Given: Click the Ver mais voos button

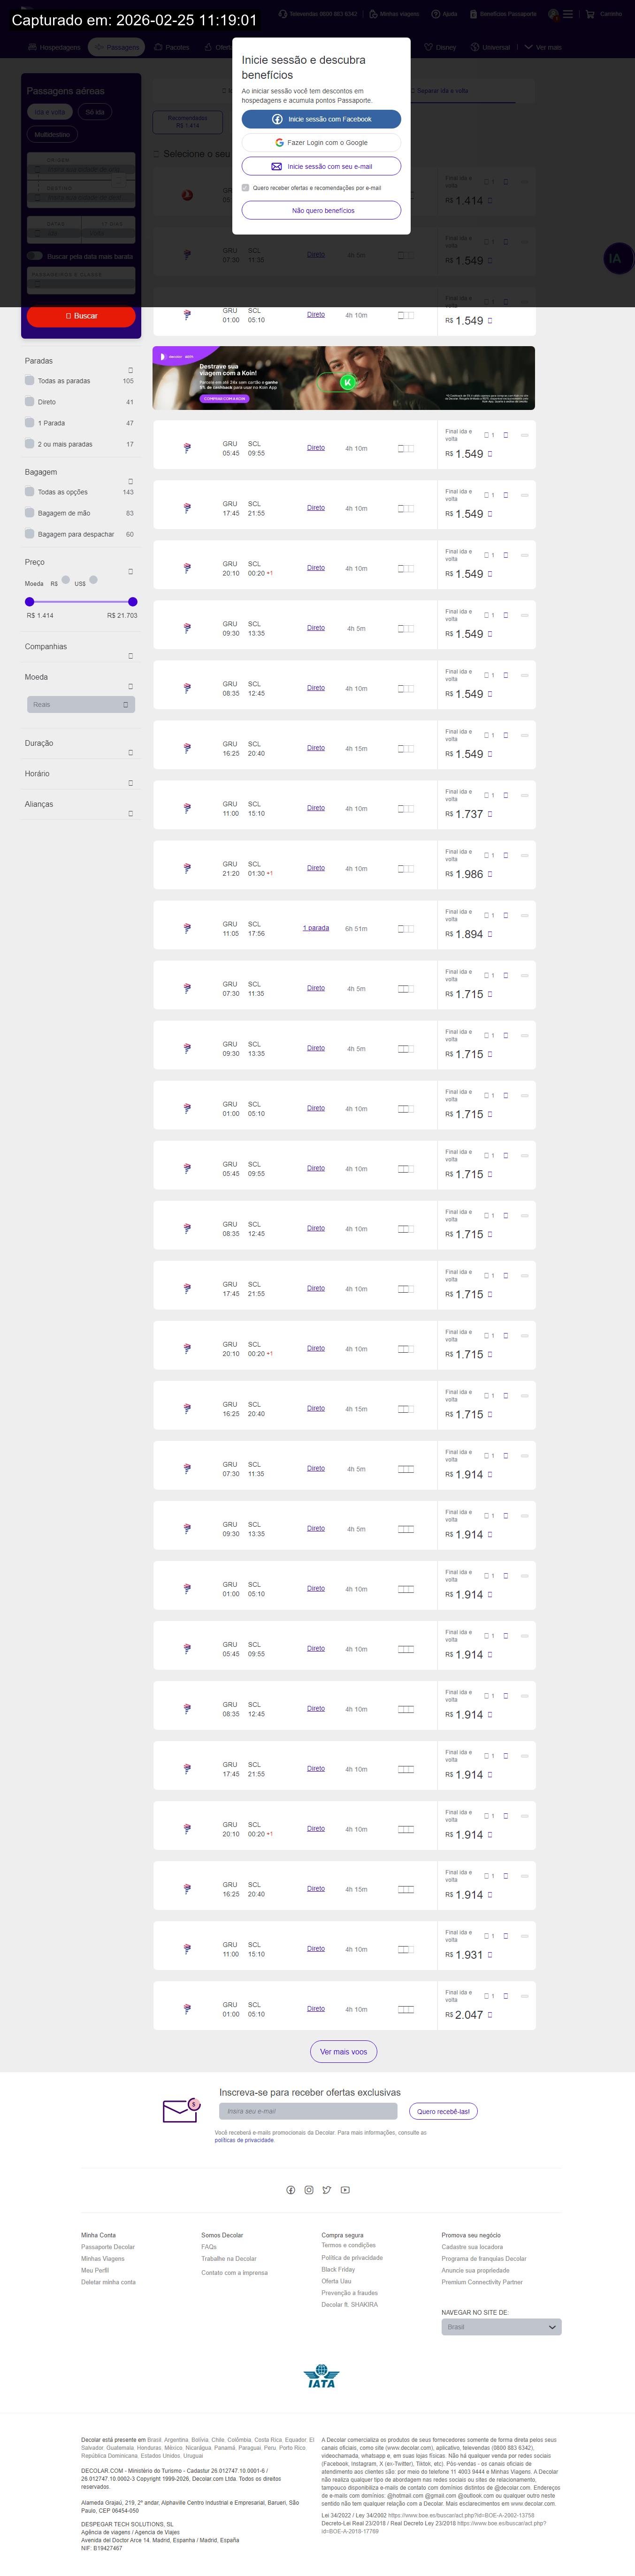Looking at the screenshot, I should (x=343, y=2052).
